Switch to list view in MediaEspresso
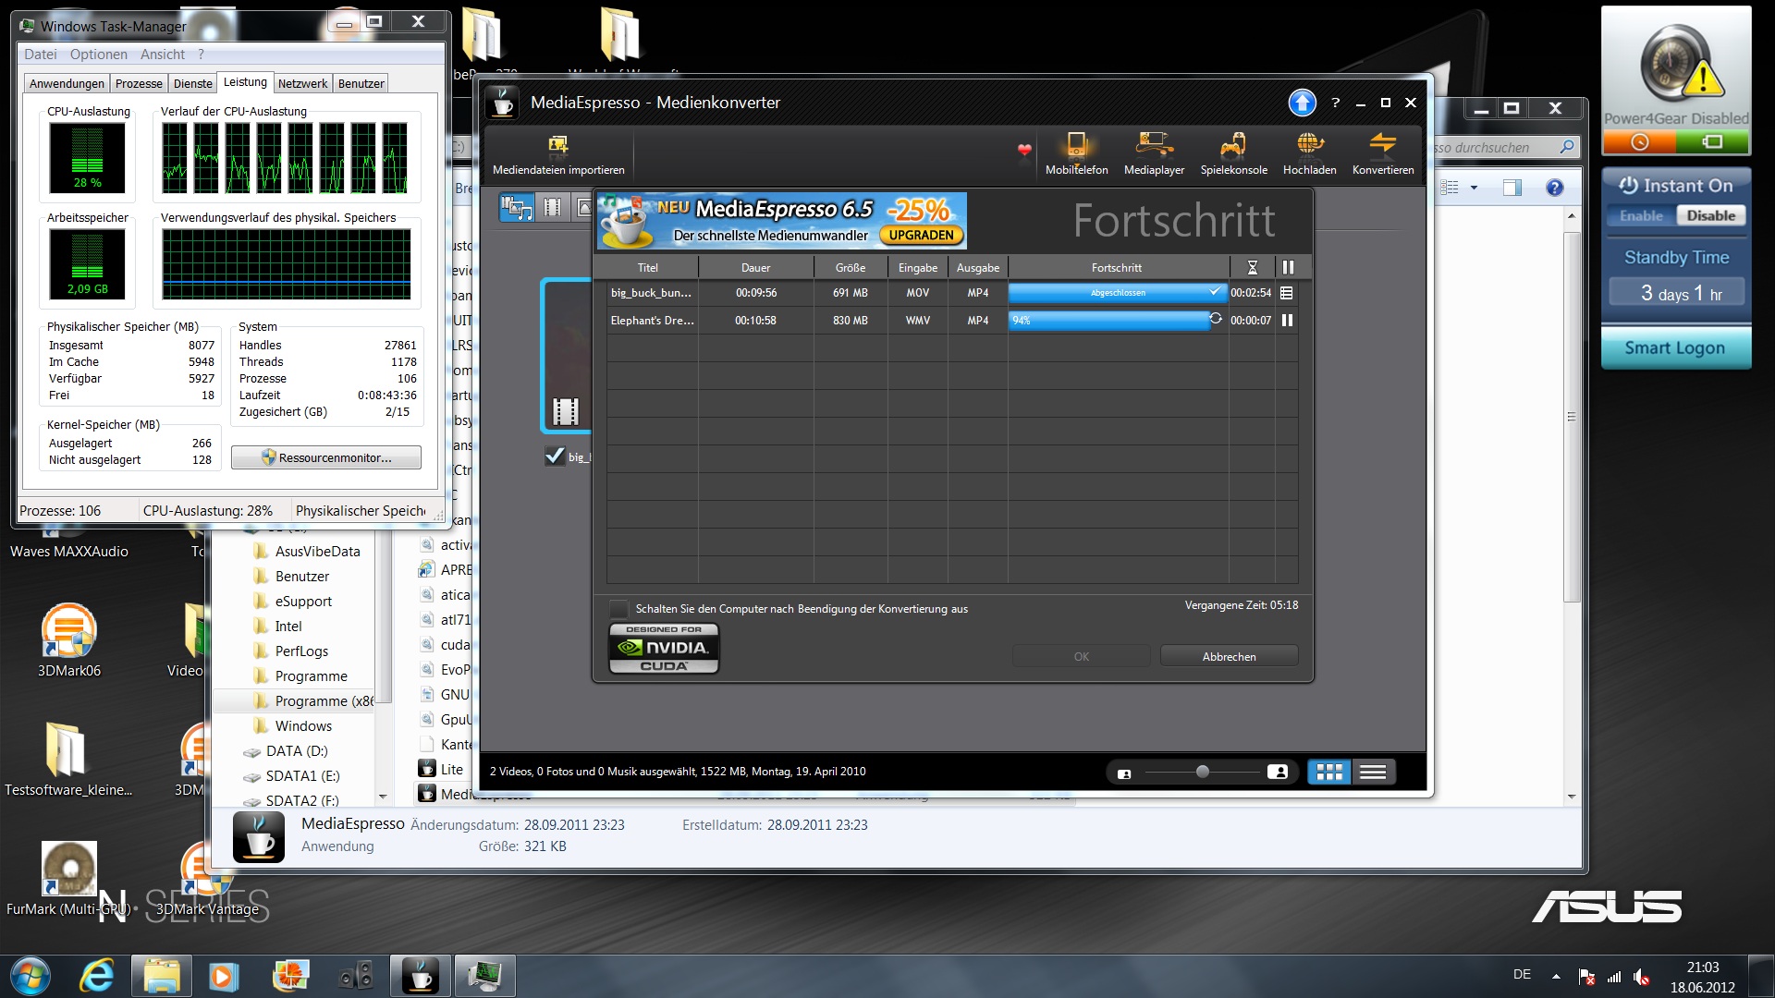 coord(1373,772)
